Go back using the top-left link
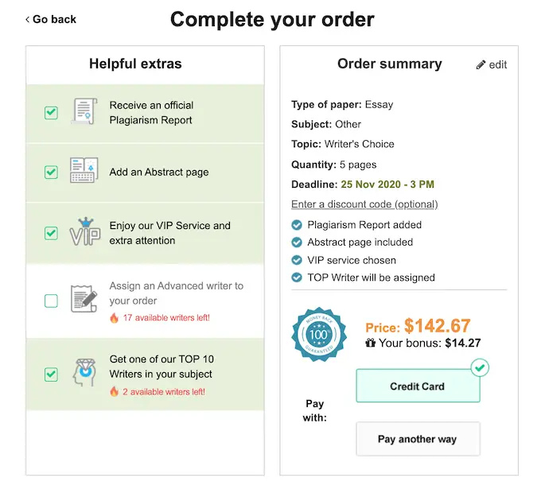This screenshot has height=493, width=541. pyautogui.click(x=51, y=19)
